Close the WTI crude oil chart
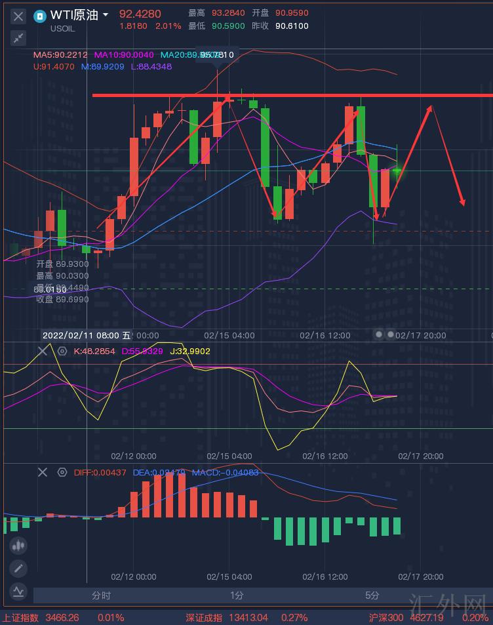Screen dimensions: 493x625 coord(18,16)
